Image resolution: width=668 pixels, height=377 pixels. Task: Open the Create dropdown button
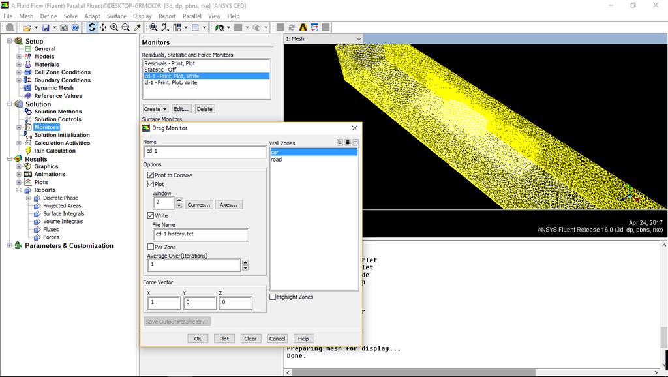coord(155,109)
